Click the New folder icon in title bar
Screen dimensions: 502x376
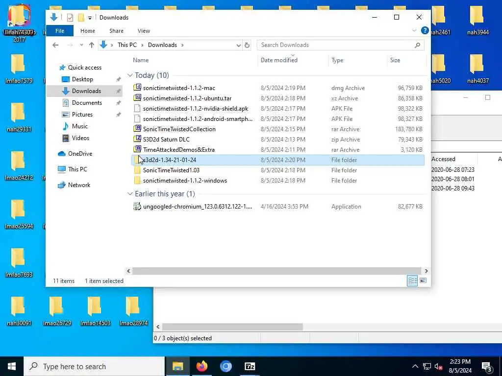pyautogui.click(x=81, y=18)
